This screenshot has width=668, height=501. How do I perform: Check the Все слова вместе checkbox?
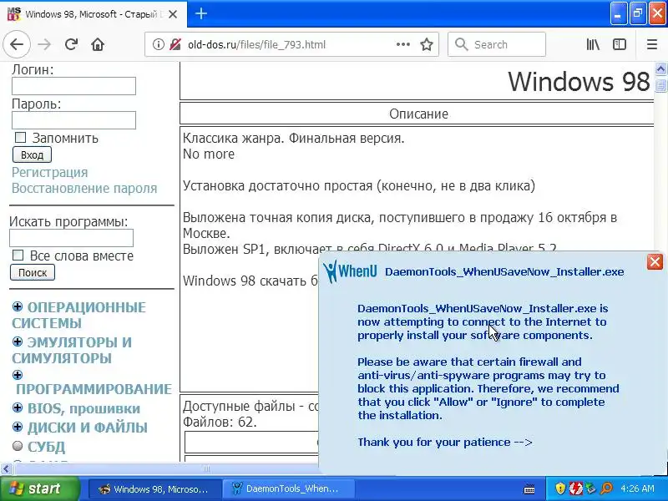point(18,255)
